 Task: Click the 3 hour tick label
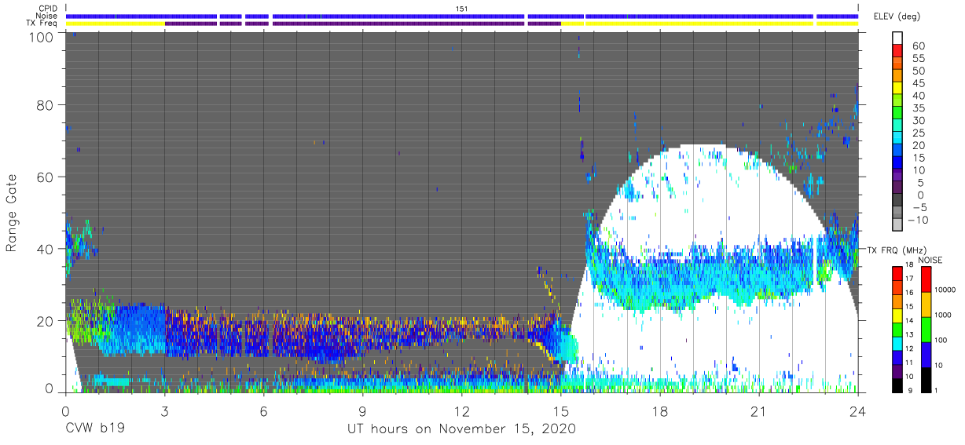[x=164, y=411]
